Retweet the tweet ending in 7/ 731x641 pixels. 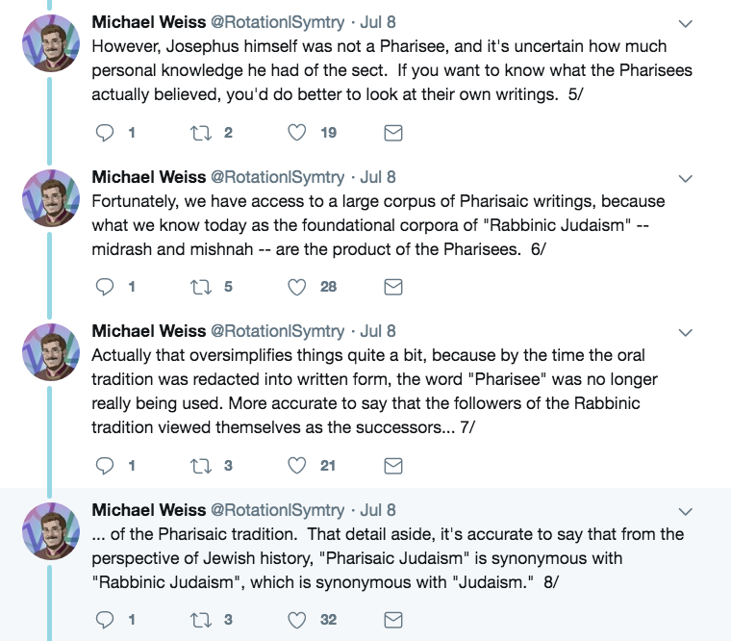click(x=201, y=466)
